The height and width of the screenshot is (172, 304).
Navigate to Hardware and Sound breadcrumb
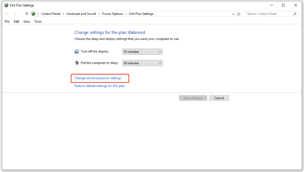point(81,14)
